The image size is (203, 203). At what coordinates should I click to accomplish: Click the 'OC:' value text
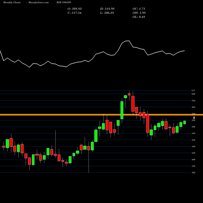point(139,9)
